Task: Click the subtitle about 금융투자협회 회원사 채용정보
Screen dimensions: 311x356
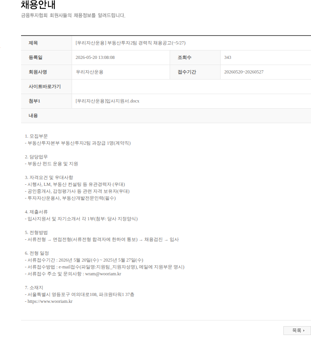Action: point(73,15)
